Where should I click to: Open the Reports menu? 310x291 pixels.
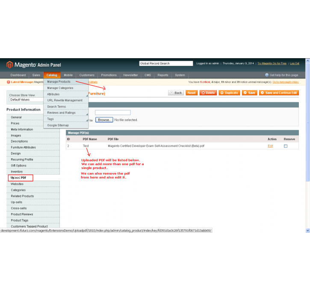[x=163, y=75]
